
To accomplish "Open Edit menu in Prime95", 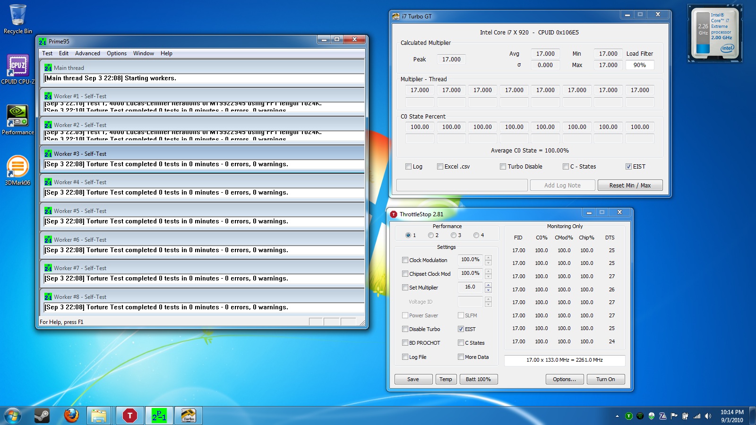I will click(64, 53).
